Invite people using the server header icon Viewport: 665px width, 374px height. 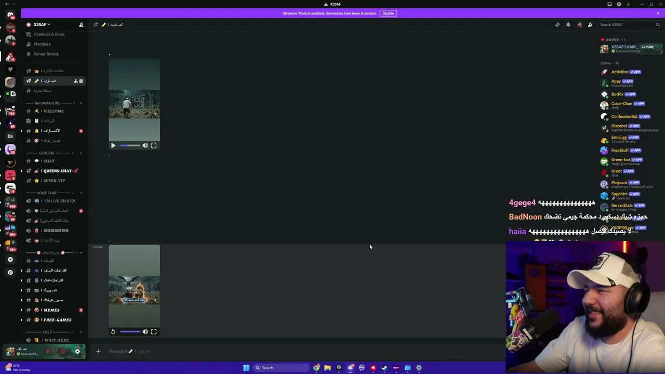(x=81, y=24)
